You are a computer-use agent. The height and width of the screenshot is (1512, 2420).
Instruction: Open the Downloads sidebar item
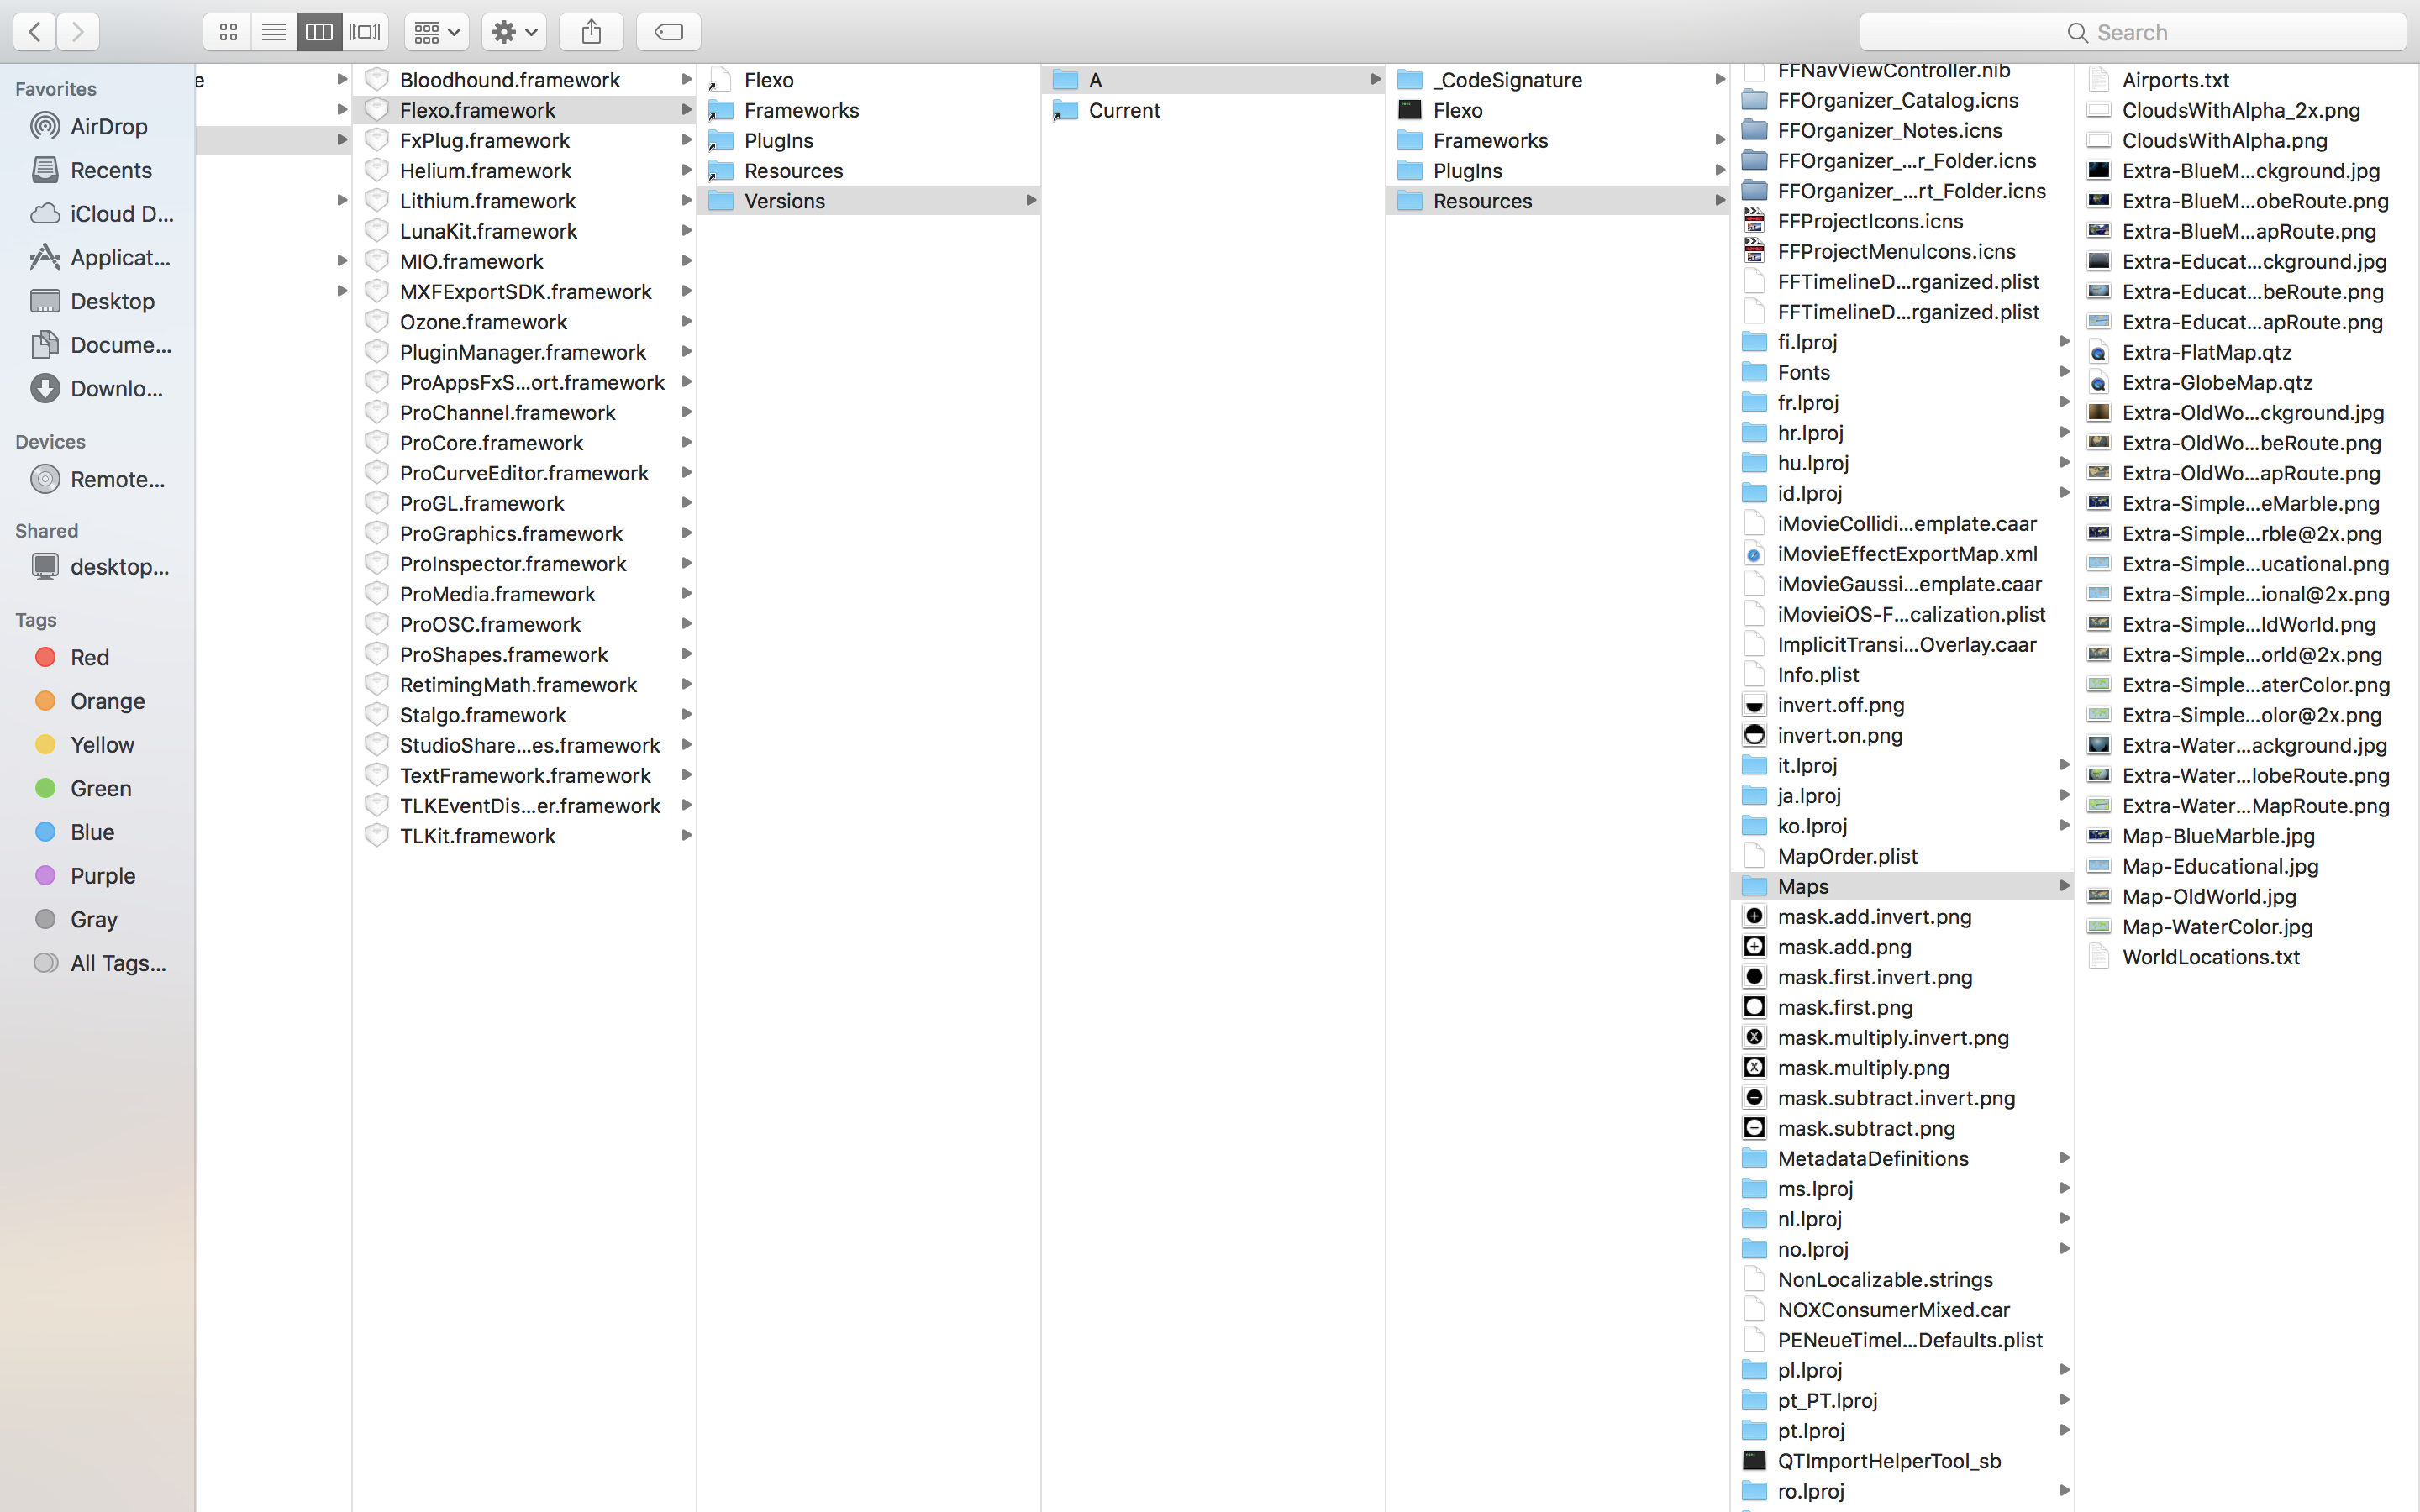tap(116, 389)
